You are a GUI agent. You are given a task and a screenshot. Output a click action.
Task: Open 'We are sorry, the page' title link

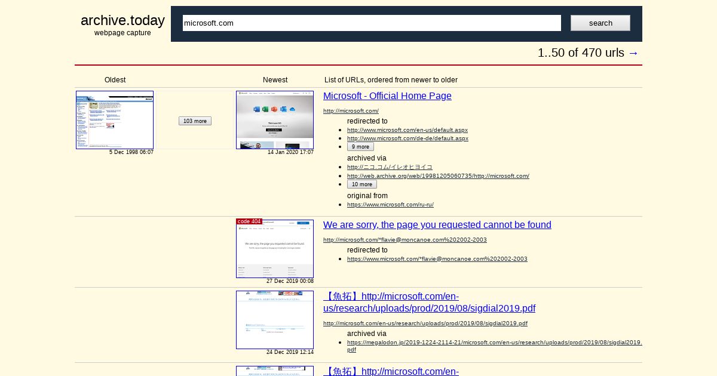pos(437,225)
